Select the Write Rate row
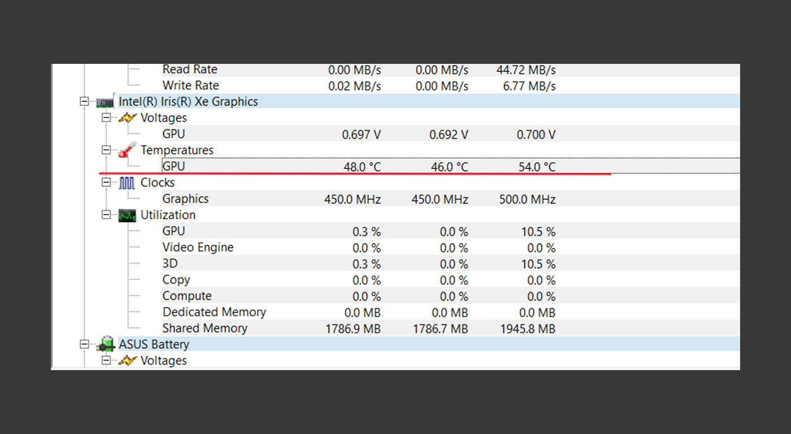 [450, 86]
